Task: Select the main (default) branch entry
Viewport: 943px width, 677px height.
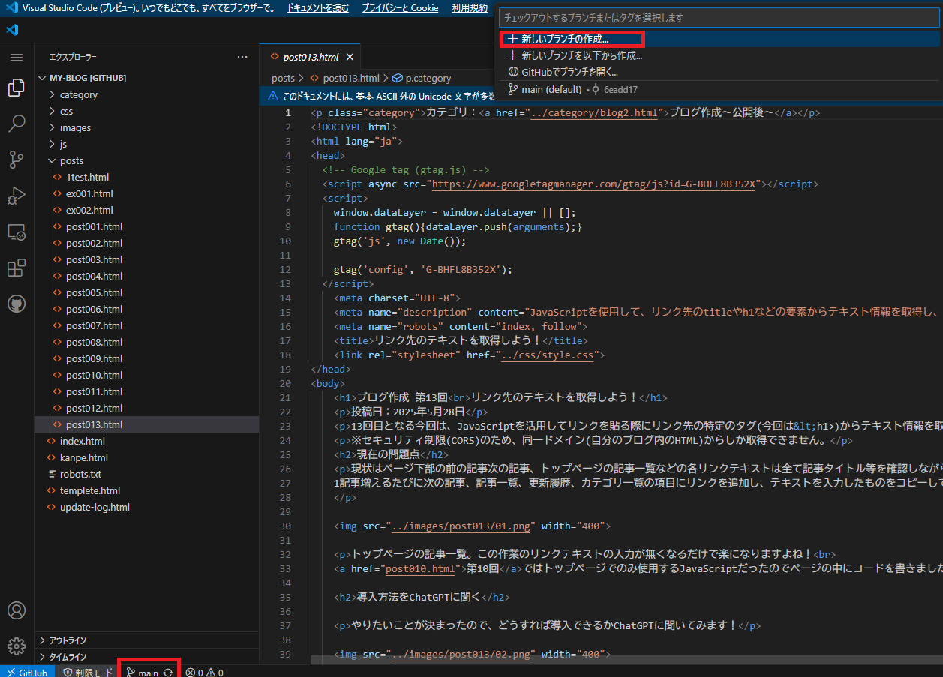Action: point(720,89)
